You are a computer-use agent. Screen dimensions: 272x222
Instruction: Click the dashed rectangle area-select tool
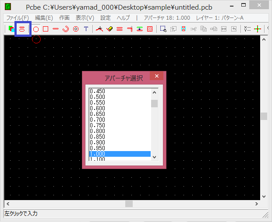tap(163, 29)
